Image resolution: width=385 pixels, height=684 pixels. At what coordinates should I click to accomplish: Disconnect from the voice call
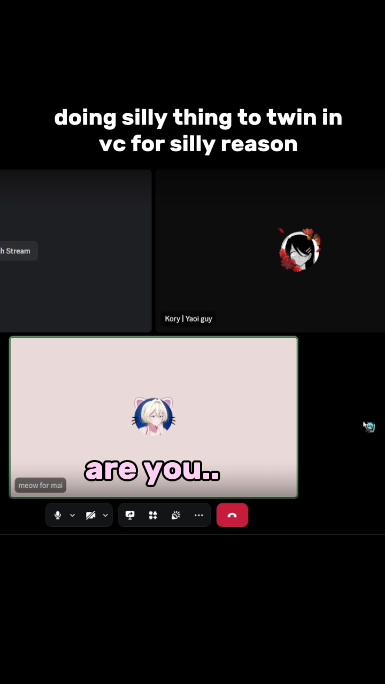tap(232, 515)
